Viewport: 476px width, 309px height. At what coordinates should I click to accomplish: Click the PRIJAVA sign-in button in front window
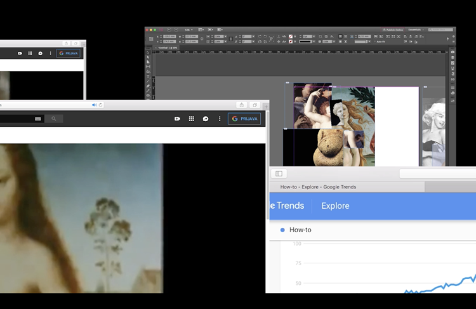[244, 119]
